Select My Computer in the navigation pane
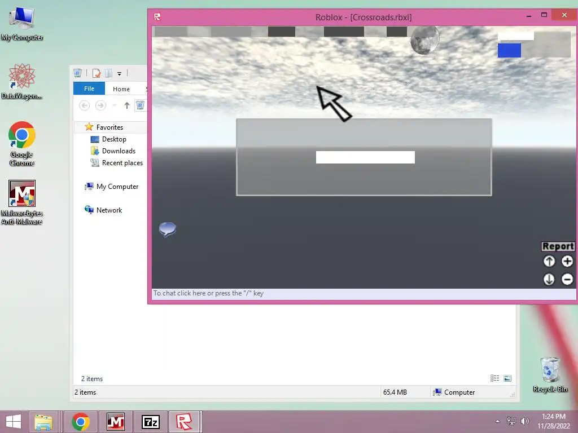Viewport: 578px width, 433px height. [117, 186]
